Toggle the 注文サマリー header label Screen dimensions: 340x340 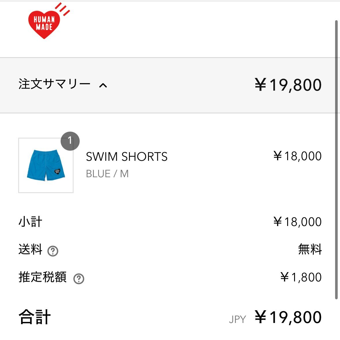pyautogui.click(x=54, y=84)
